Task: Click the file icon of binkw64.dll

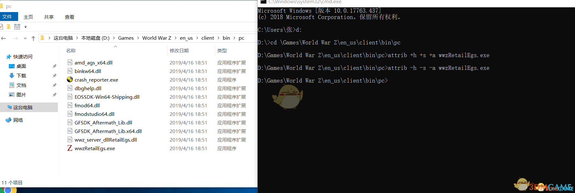Action: click(x=70, y=71)
